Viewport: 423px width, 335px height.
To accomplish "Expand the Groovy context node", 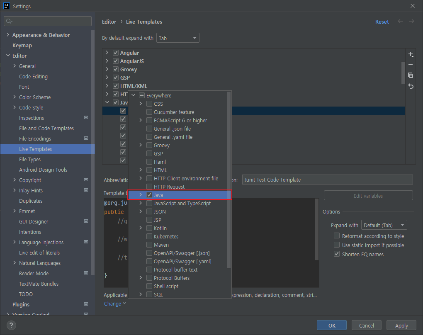I will click(141, 145).
